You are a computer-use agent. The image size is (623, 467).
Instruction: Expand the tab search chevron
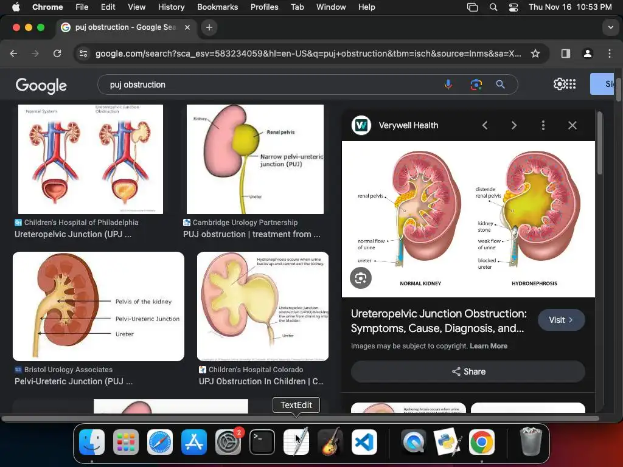click(x=610, y=27)
